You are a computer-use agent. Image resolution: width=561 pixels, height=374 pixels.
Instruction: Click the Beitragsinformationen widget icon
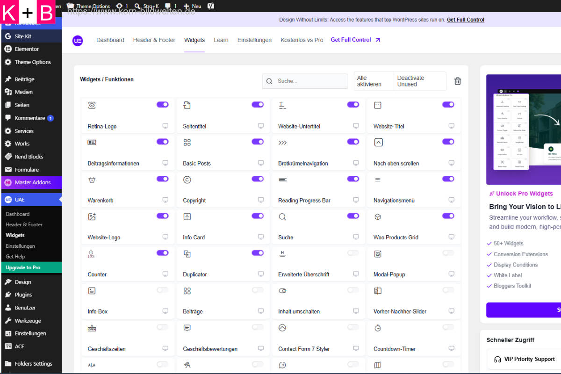[x=92, y=142]
